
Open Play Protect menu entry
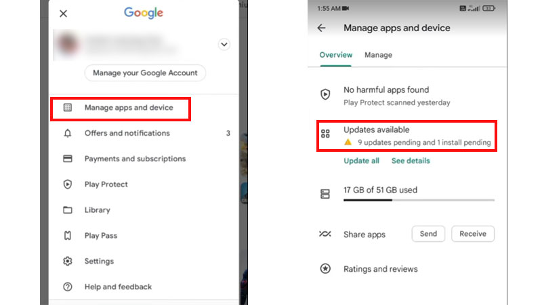[106, 184]
